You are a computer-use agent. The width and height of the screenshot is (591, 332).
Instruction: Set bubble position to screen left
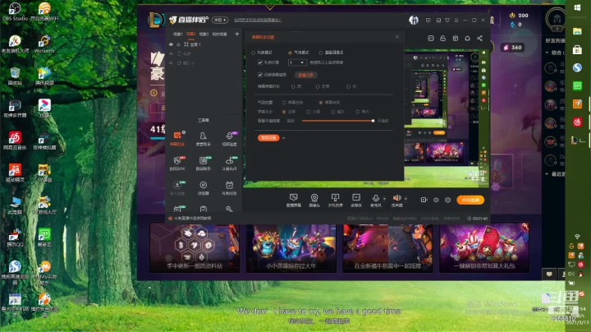point(284,102)
